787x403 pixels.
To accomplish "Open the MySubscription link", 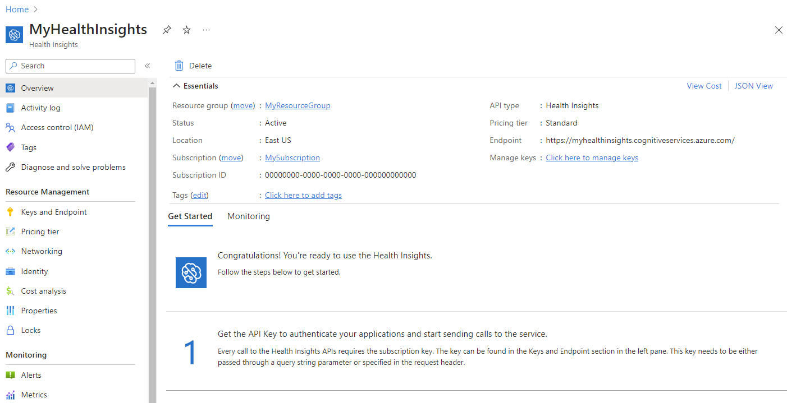I will click(x=292, y=158).
